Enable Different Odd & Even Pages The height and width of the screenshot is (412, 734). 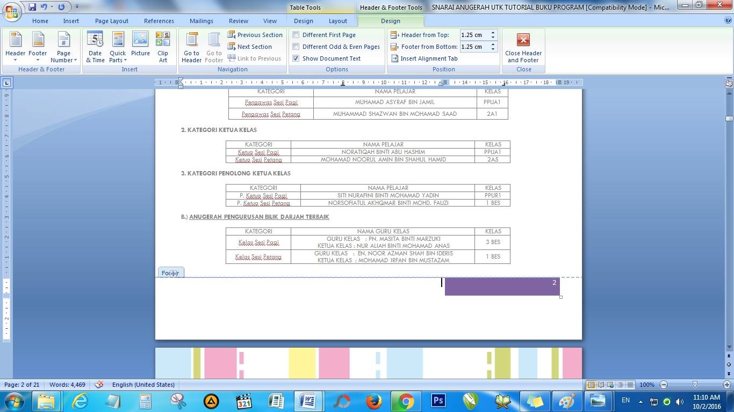pyautogui.click(x=336, y=47)
